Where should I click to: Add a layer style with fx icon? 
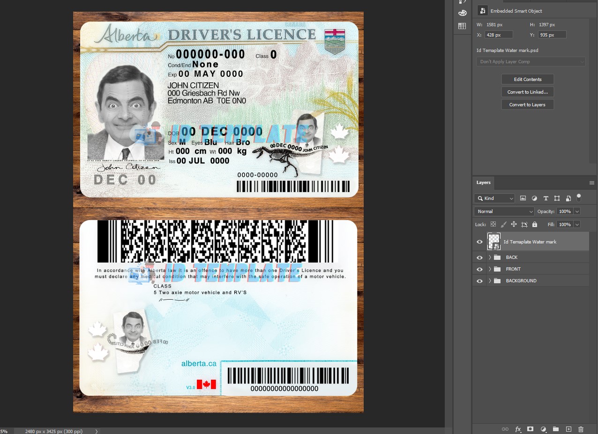pyautogui.click(x=518, y=429)
